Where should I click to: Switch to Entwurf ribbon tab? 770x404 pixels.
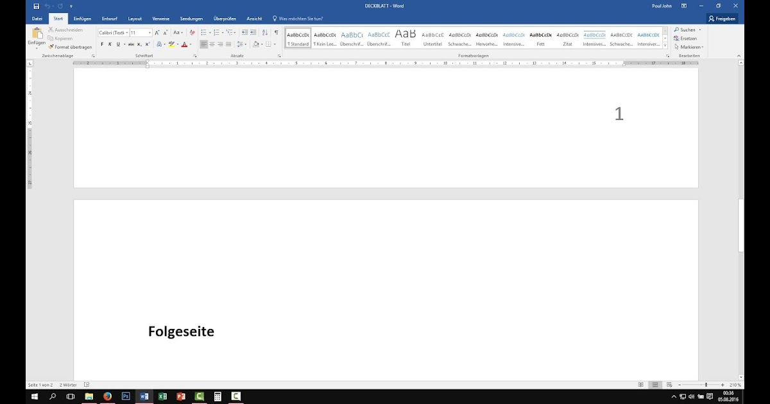tap(110, 19)
